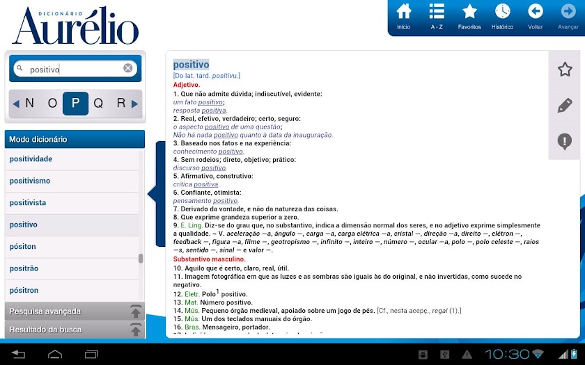
Task: Select letter N in alphabet bar
Action: pos(29,103)
